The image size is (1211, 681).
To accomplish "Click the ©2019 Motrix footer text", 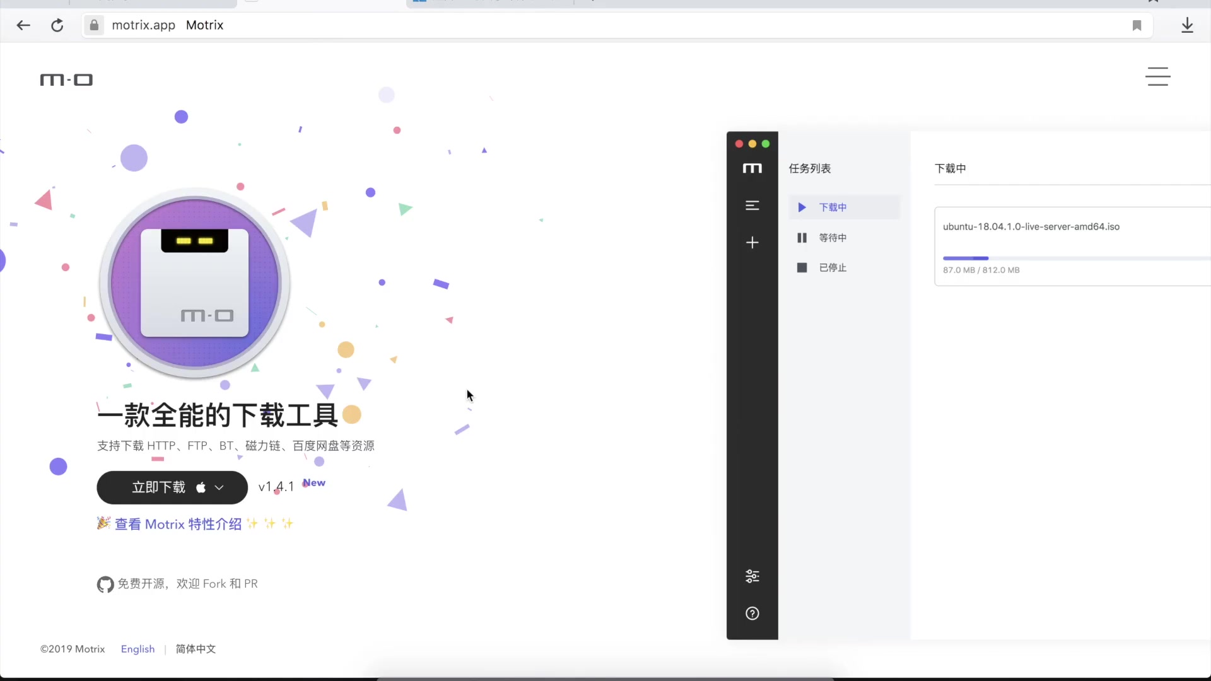I will click(73, 649).
